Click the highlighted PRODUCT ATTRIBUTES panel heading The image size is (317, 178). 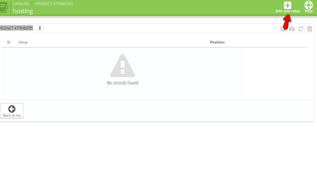(17, 28)
